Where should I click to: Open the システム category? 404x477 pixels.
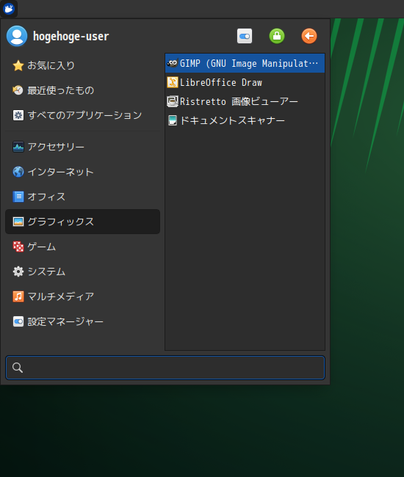tap(82, 272)
